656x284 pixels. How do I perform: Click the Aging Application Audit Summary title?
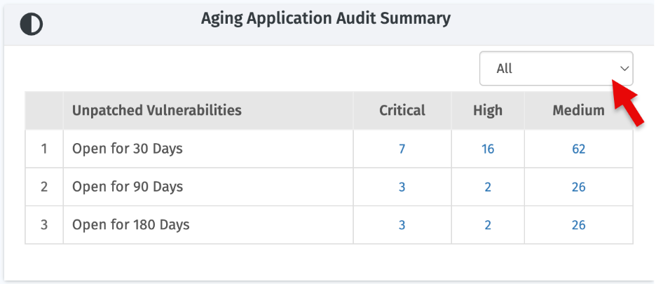pos(325,19)
